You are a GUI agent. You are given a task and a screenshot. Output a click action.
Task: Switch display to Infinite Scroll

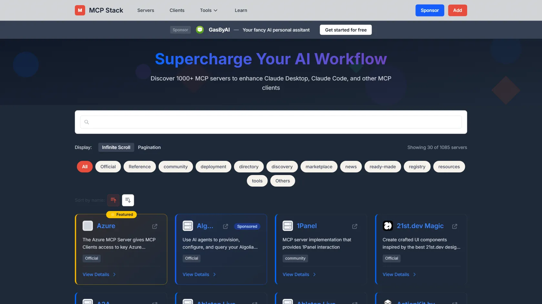point(116,147)
